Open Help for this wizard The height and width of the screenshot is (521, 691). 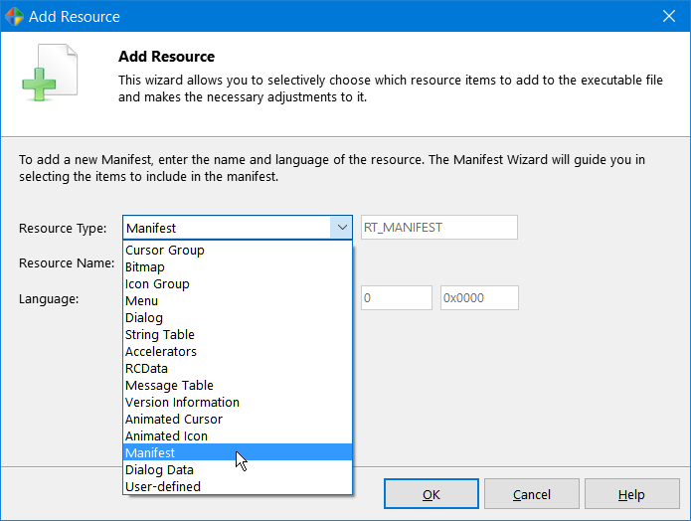click(631, 494)
